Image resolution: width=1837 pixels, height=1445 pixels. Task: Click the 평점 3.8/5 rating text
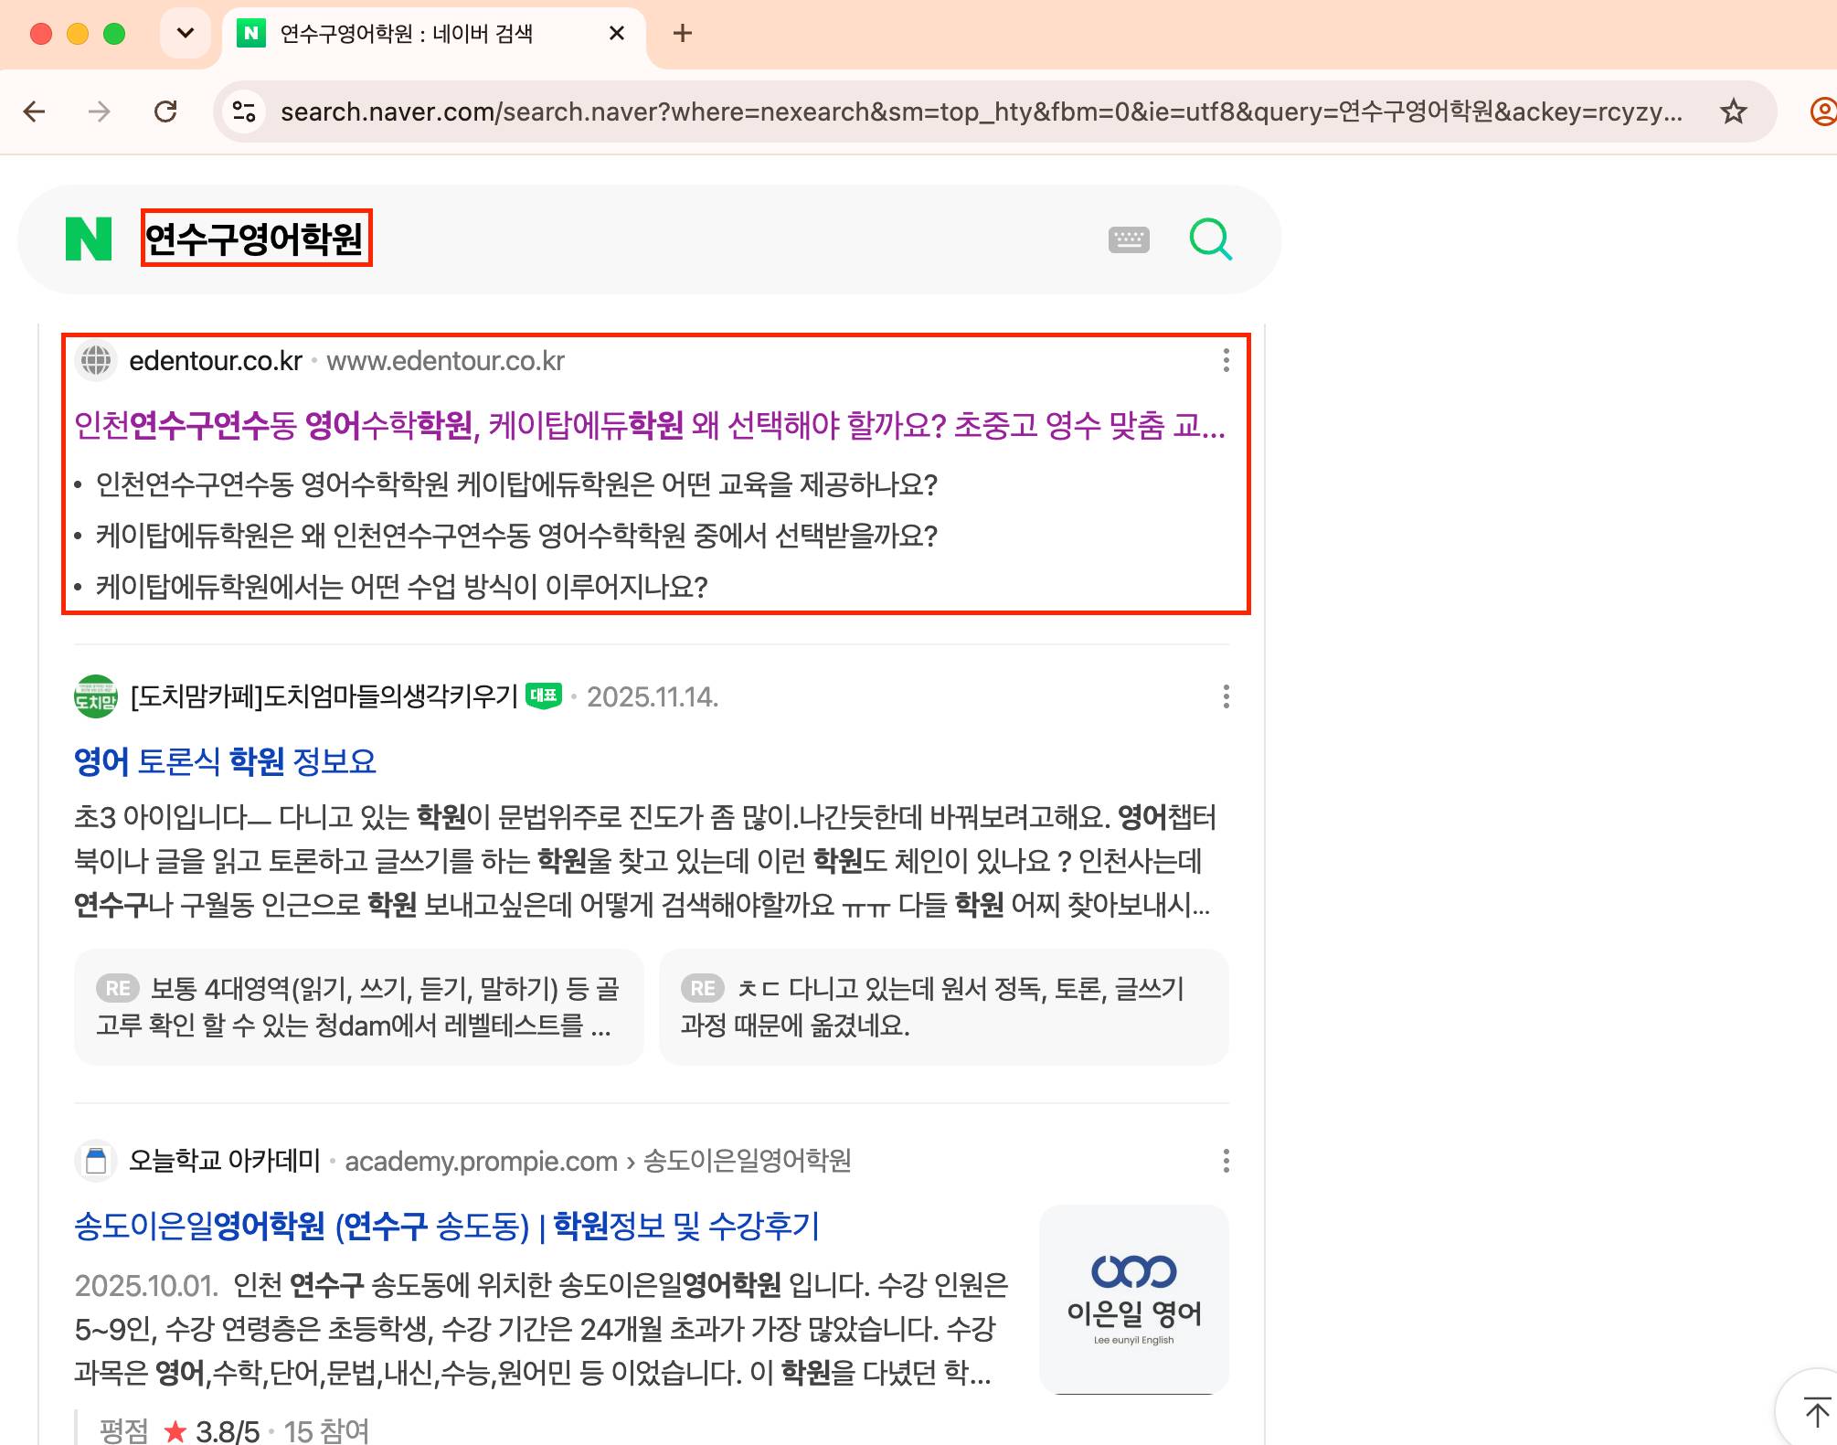[x=179, y=1430]
